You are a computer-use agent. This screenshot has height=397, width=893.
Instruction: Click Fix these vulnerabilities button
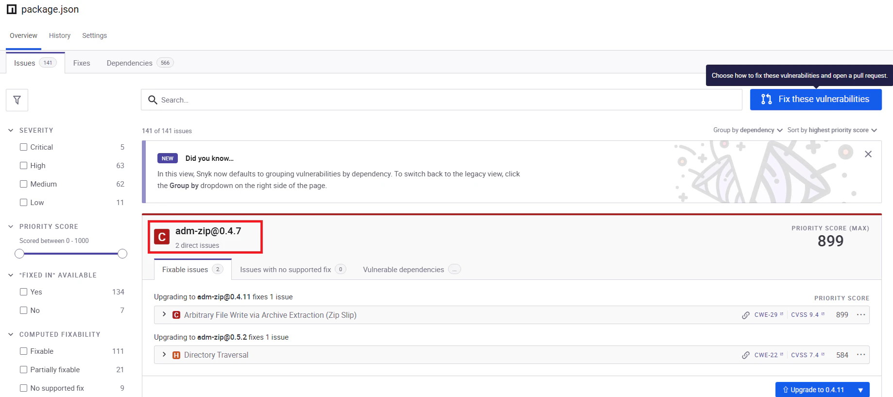click(816, 99)
